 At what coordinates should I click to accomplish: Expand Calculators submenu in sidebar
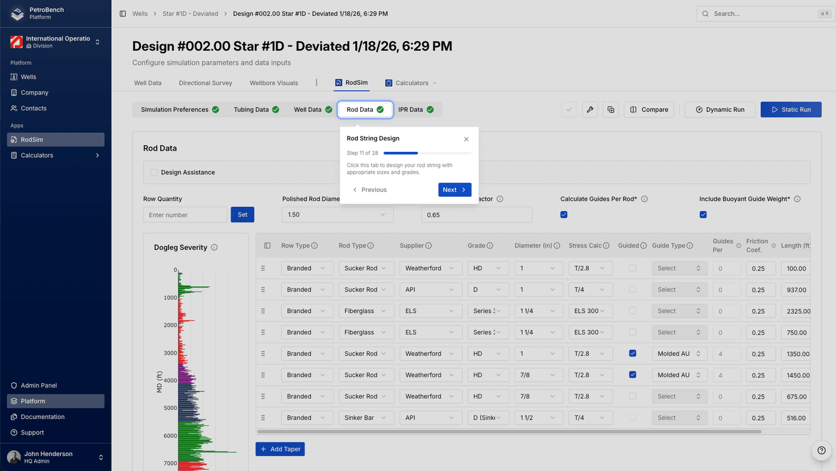pos(97,155)
